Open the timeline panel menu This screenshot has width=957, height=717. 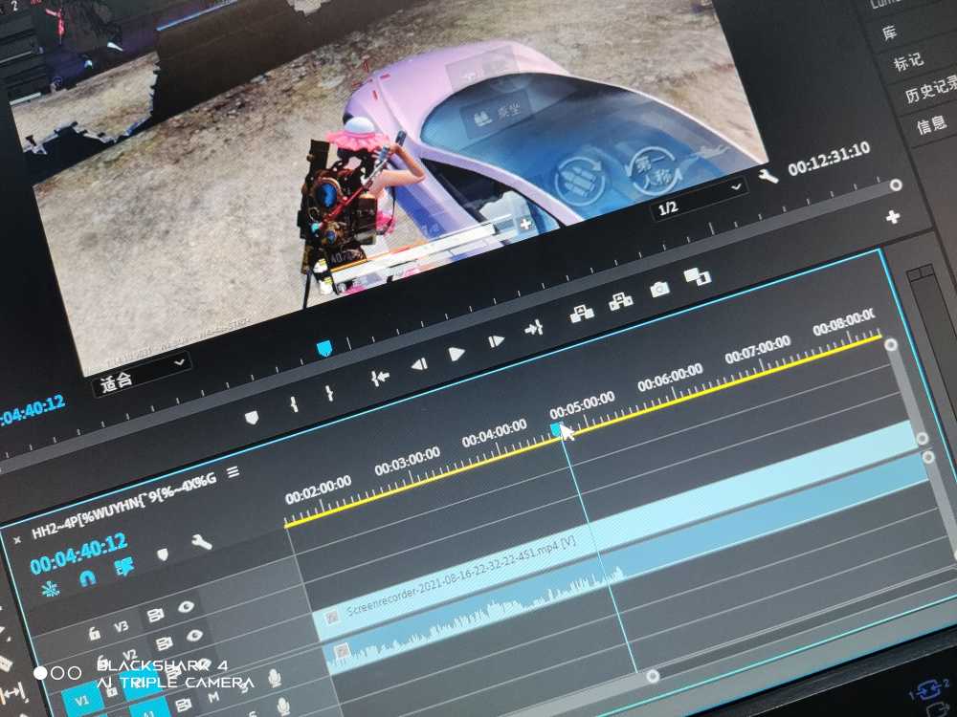coord(234,472)
